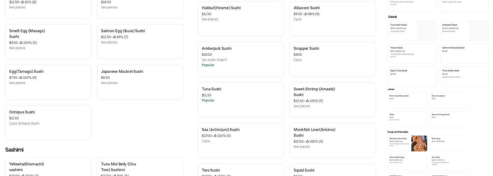This screenshot has height=176, width=493.
Task: Select the Japanese Mackrel Sushi item
Action: point(140,82)
